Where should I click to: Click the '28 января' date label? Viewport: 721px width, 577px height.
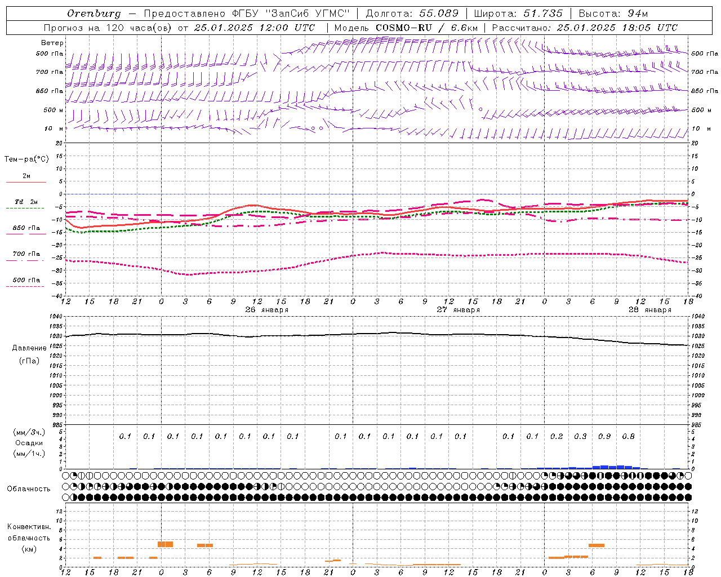tap(650, 310)
